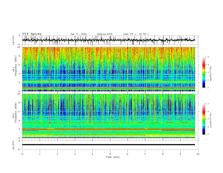This screenshot has width=223, height=173.
Task: Click the ch.1 color scale bar
Action: 204,72
